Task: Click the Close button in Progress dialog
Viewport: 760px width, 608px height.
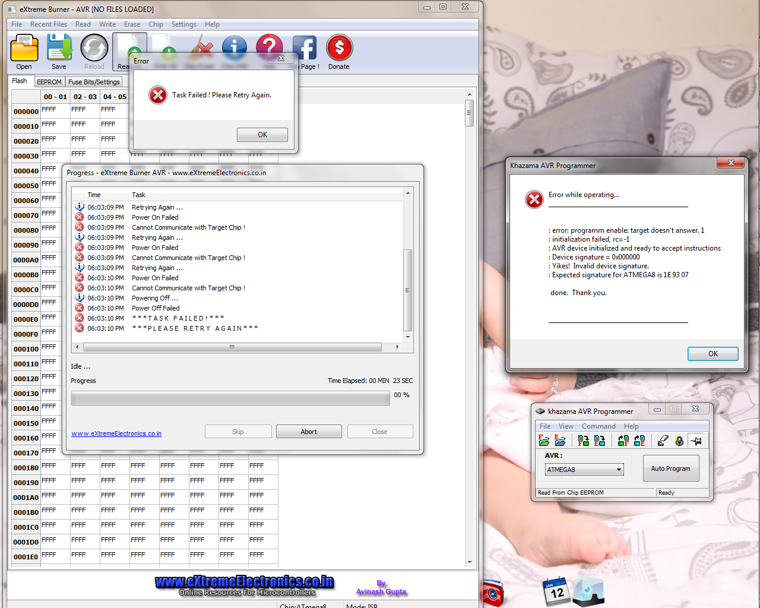Action: (x=380, y=432)
